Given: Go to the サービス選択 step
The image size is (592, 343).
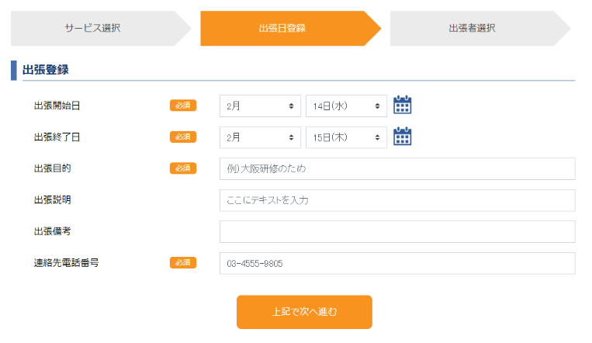Looking at the screenshot, I should 93,29.
